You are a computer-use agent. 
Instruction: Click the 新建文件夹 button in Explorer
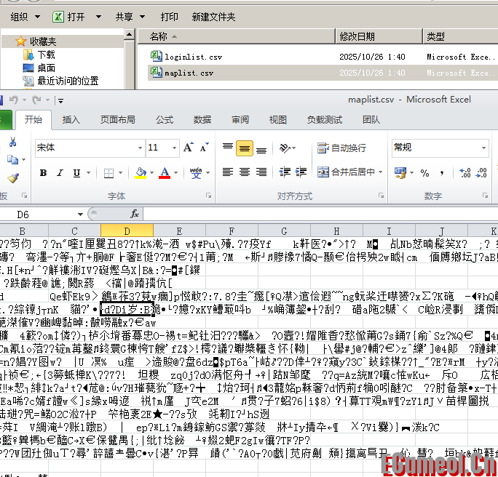[213, 17]
